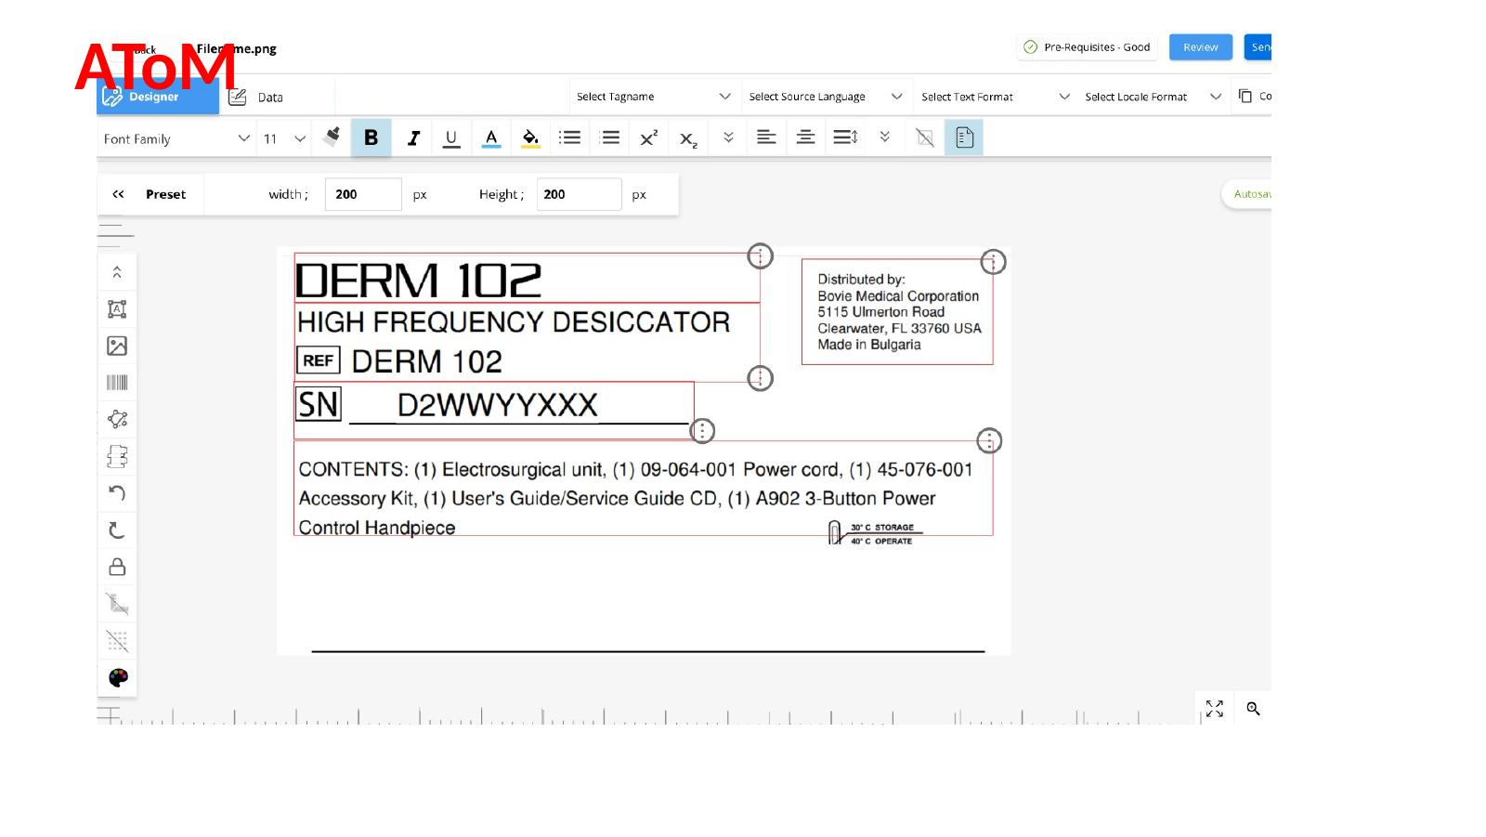Select the Bovie Medical Corporation text
This screenshot has height=837, width=1486.
point(898,296)
